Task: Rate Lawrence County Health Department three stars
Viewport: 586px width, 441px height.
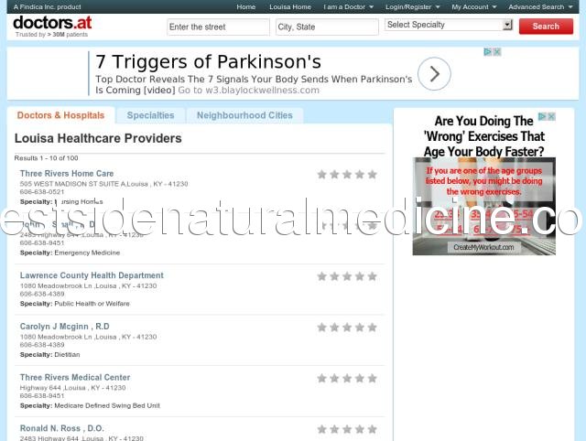Action: click(347, 276)
